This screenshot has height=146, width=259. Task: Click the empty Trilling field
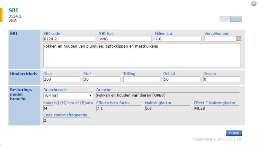point(141,79)
